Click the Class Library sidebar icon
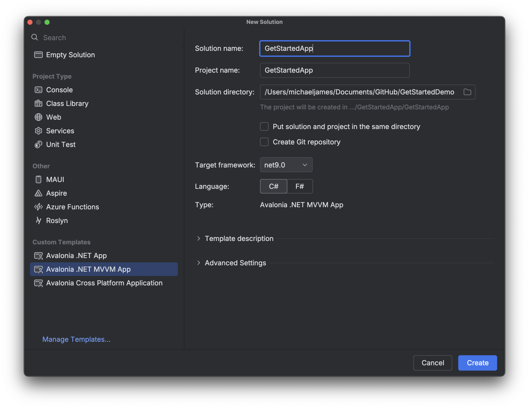This screenshot has width=529, height=408. point(38,103)
